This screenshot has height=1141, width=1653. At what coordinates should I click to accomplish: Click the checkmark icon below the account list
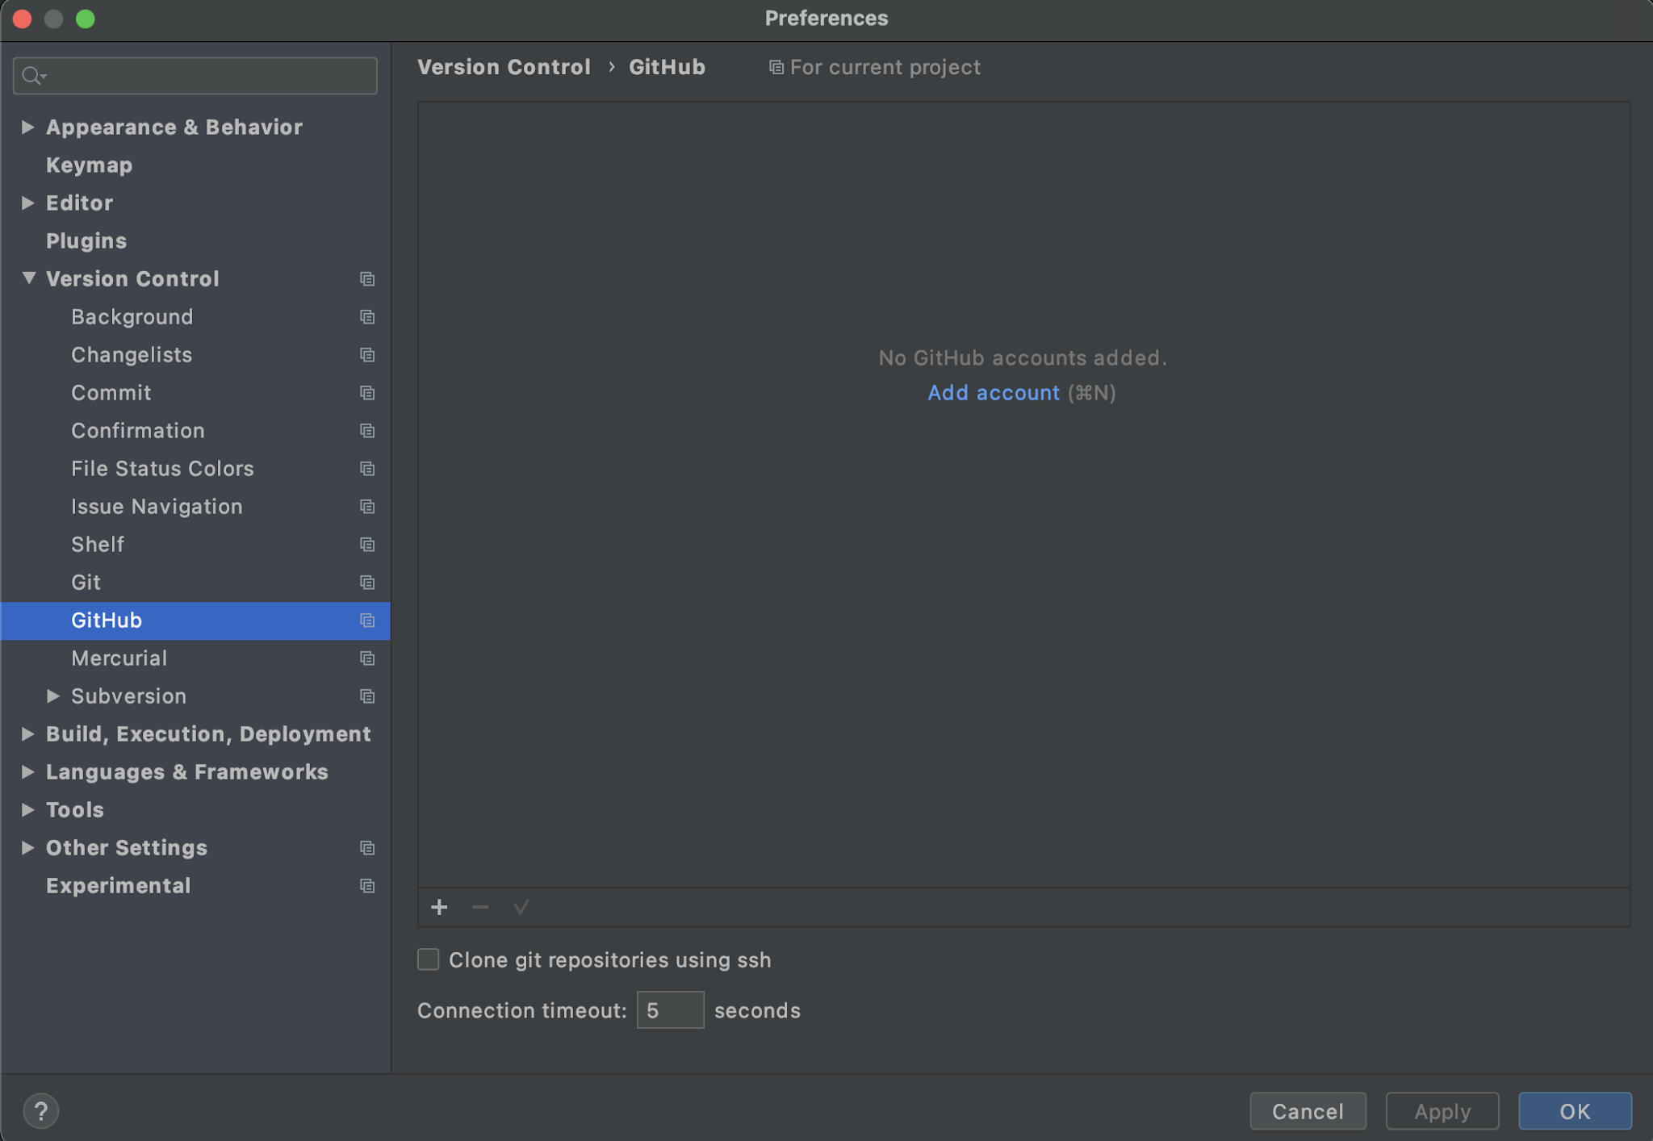point(521,907)
